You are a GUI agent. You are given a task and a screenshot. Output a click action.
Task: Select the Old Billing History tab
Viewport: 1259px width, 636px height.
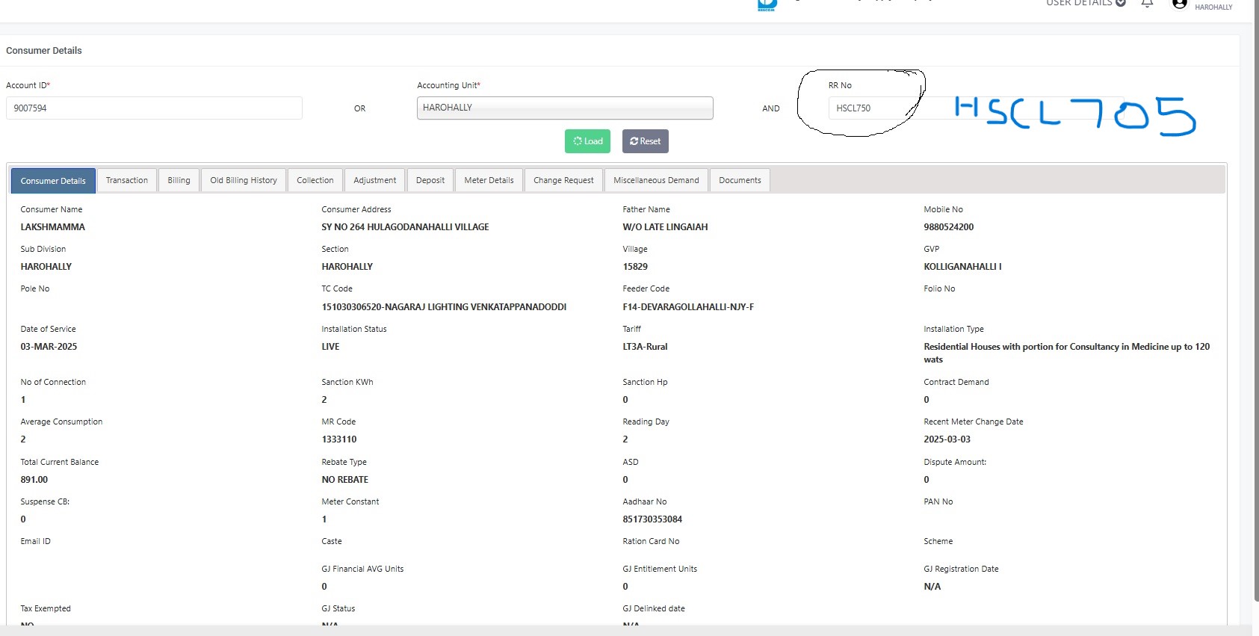pyautogui.click(x=244, y=180)
